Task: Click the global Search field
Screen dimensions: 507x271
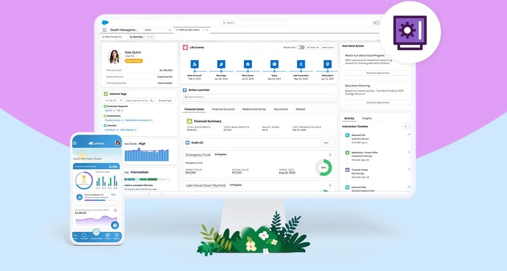Action: (253, 23)
